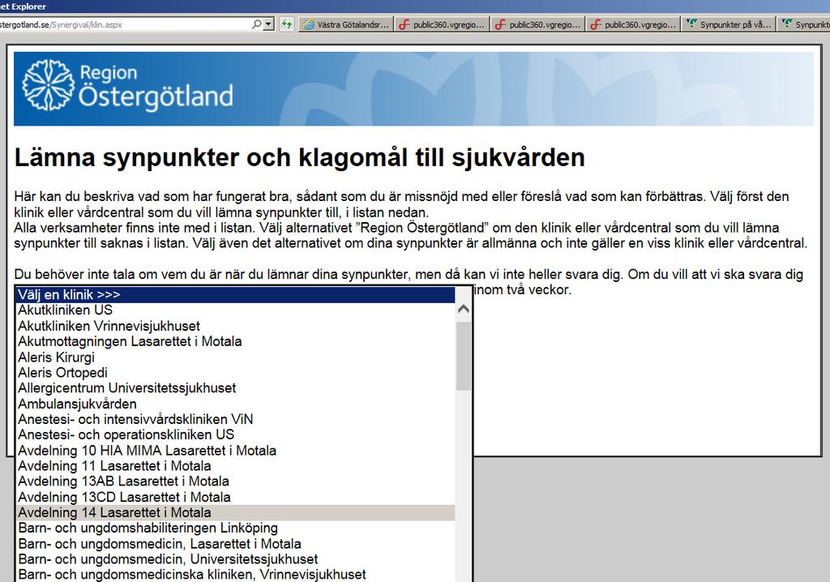Screen dimensions: 830x582
Task: Choose Avdelning 13CD Lasarettet i Motala
Action: pyautogui.click(x=236, y=497)
